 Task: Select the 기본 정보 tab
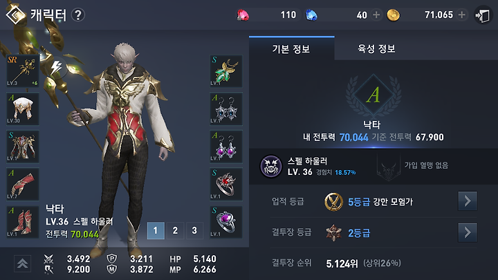292,48
